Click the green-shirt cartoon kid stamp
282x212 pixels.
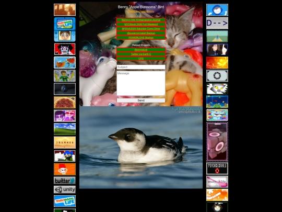(65, 76)
